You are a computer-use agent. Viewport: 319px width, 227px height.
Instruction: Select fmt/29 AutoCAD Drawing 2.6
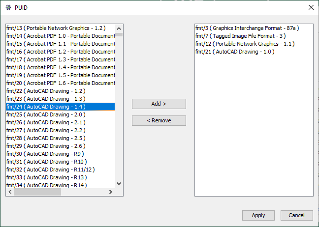[61, 146]
